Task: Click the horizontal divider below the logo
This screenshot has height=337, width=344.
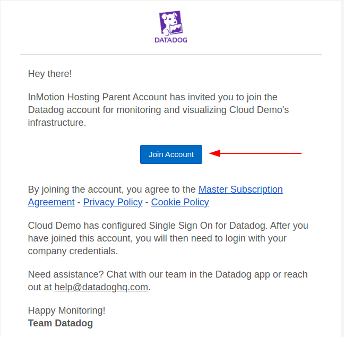Action: 171,54
